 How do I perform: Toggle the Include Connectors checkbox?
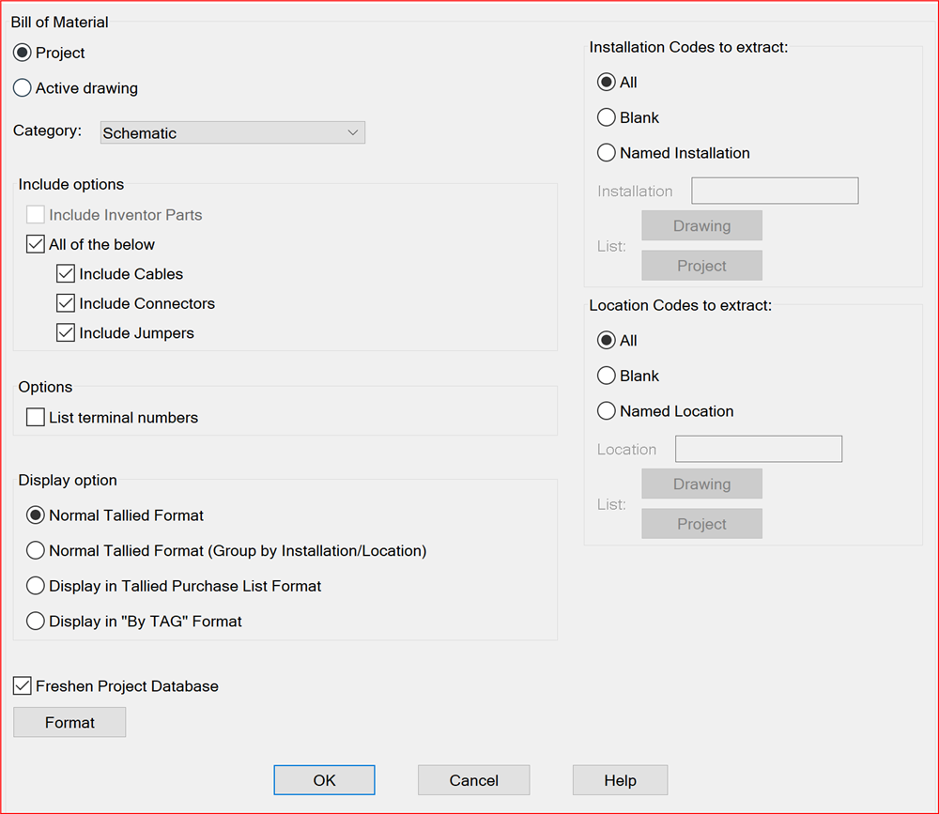pos(66,303)
